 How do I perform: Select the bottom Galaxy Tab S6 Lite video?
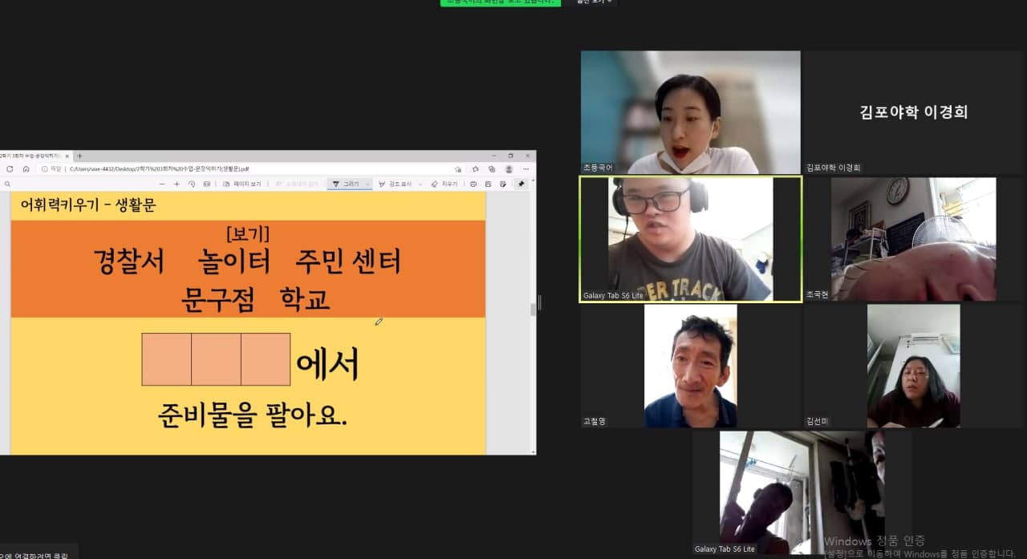pyautogui.click(x=802, y=492)
